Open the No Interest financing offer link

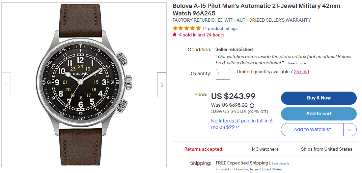(x=241, y=124)
